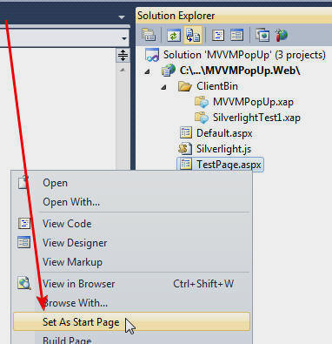This screenshot has height=344, width=332.
Task: Click the MVVMPopUp.xap package icon
Action: (202, 102)
